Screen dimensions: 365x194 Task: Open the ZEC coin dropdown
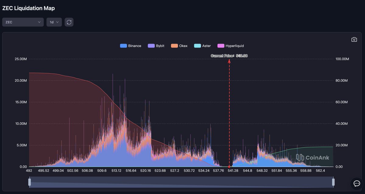pos(23,22)
